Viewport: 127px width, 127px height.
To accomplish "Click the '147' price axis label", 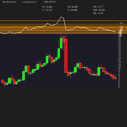I will [x=120, y=52].
